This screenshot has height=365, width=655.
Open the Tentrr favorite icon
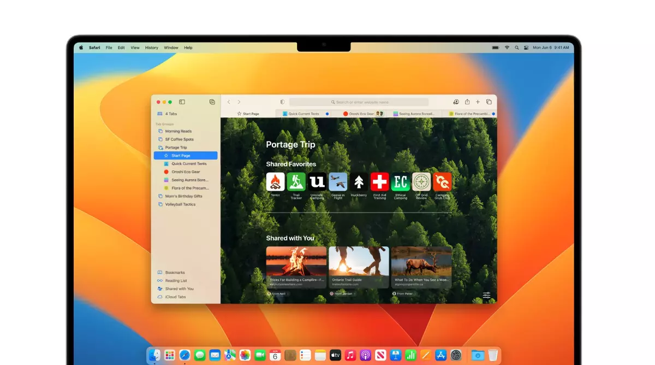pyautogui.click(x=276, y=182)
